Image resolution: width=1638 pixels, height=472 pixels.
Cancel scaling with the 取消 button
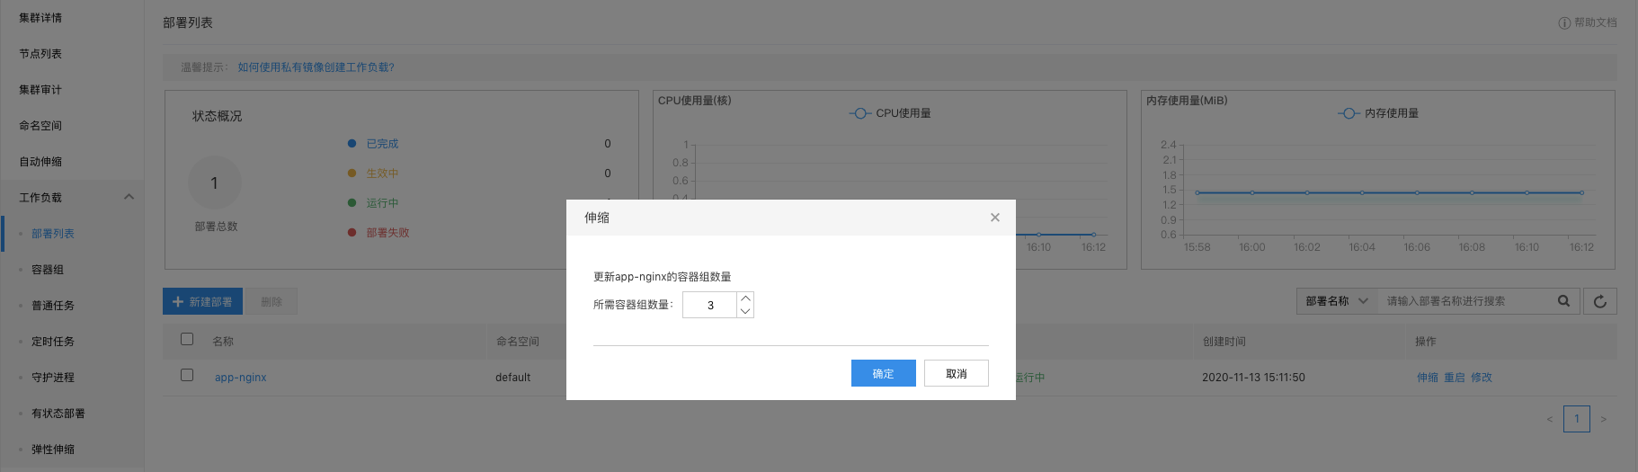tap(956, 373)
